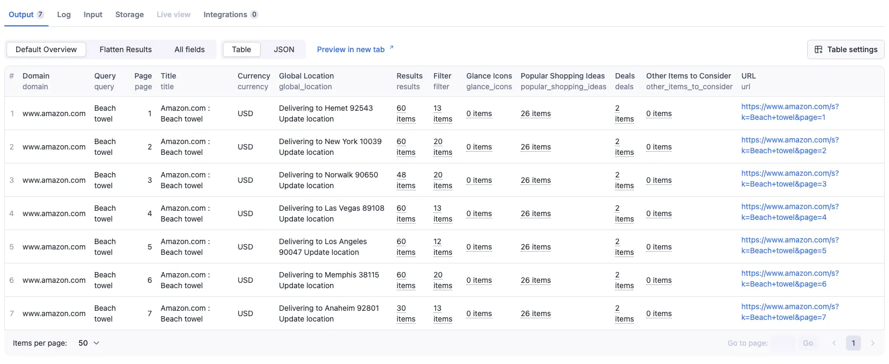Open URL ending with page=2
Viewport: 889px width, 364px height.
pyautogui.click(x=790, y=145)
